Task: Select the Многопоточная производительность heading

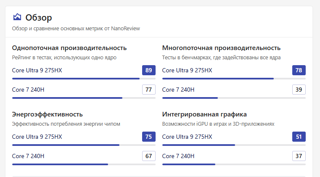Action: click(221, 48)
